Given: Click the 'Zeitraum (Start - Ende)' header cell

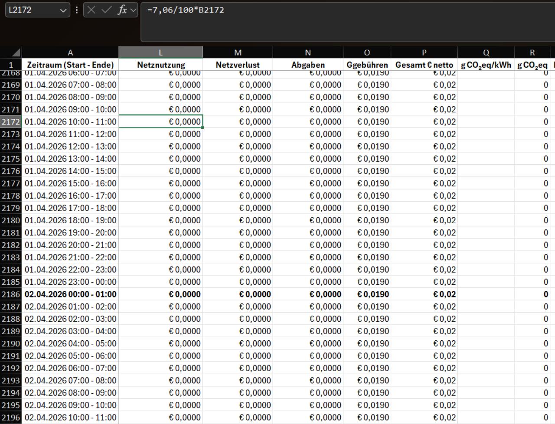Looking at the screenshot, I should (70, 65).
